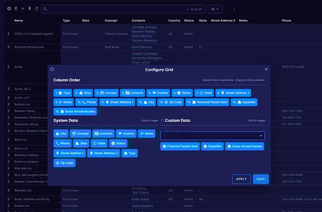Go to next page with chevron arrow

coord(234,9)
